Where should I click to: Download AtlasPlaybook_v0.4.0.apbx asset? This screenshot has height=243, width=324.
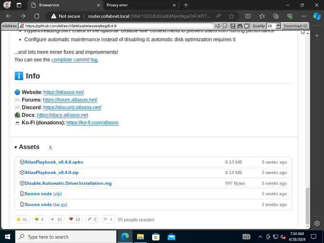(54, 162)
